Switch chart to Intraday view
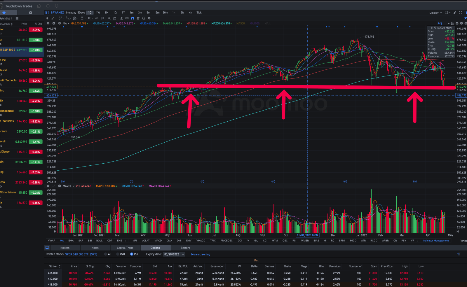Image resolution: width=467 pixels, height=287 pixels. [x=71, y=13]
